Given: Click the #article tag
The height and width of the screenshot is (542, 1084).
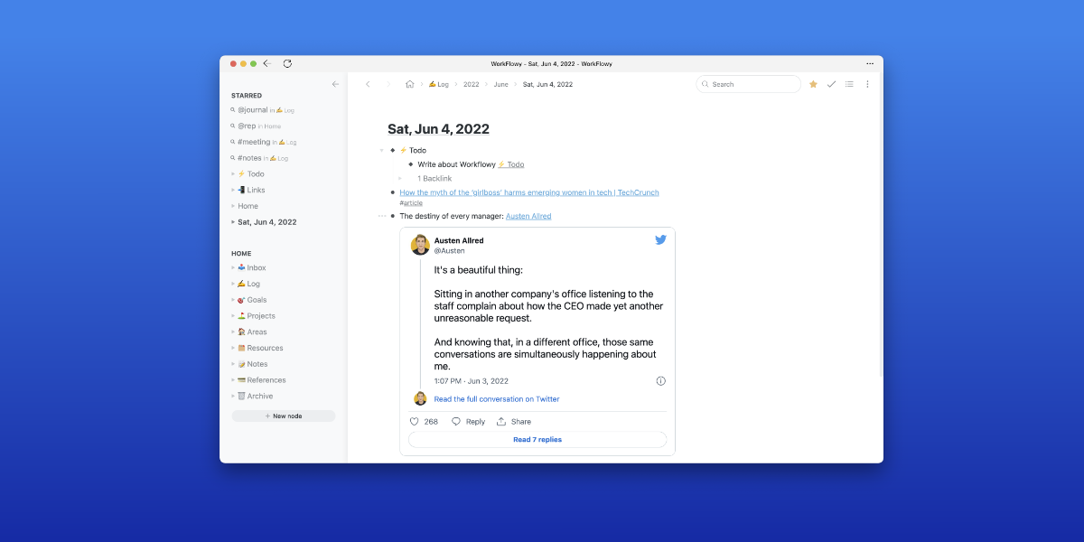Looking at the screenshot, I should coord(411,203).
